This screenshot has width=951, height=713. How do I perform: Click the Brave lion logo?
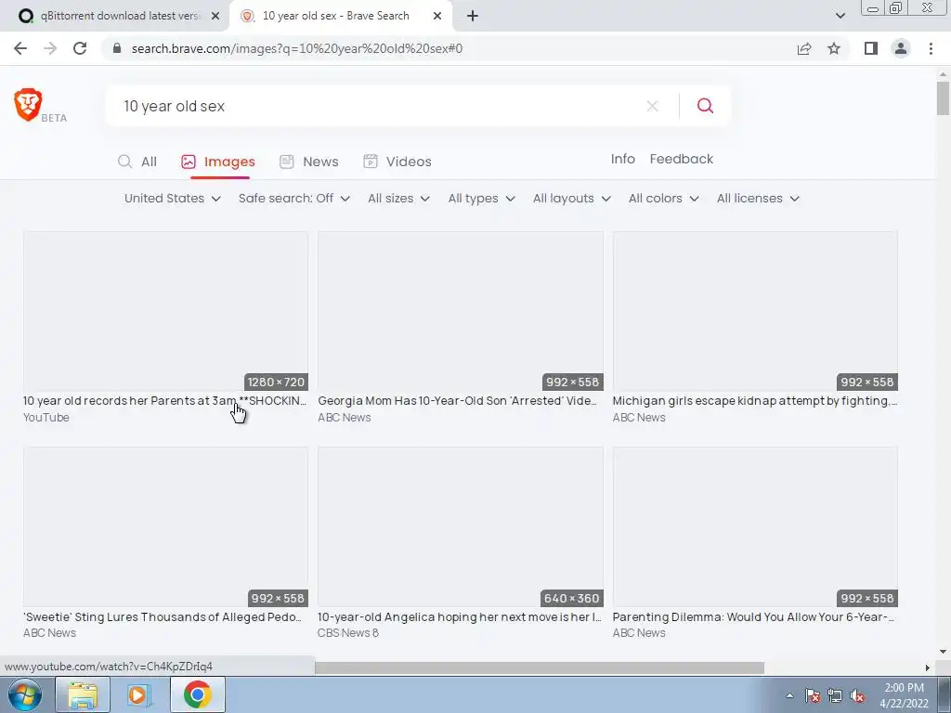tap(28, 104)
